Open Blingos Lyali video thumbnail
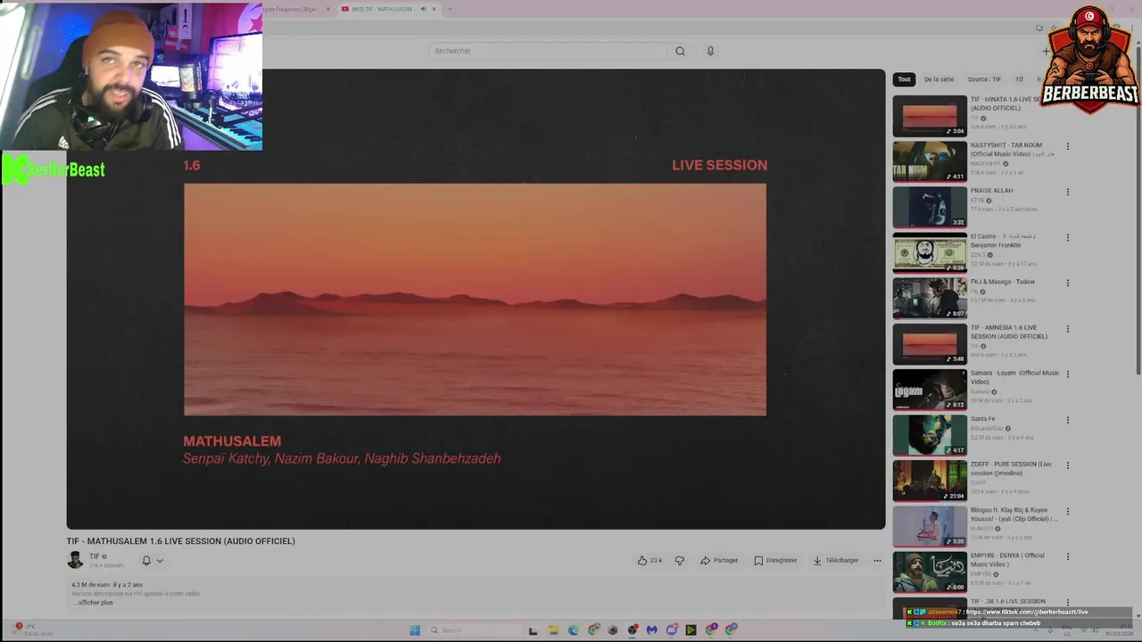 (930, 526)
